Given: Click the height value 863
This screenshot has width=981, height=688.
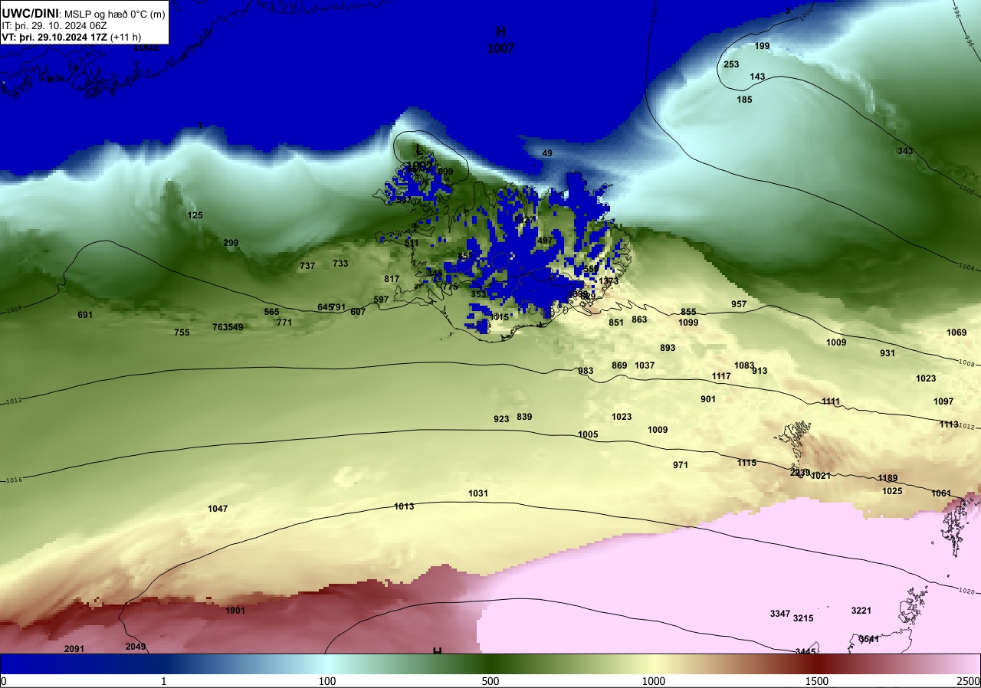Looking at the screenshot, I should (x=639, y=319).
